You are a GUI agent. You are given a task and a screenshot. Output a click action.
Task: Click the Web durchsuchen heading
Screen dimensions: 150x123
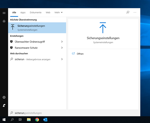19,54
